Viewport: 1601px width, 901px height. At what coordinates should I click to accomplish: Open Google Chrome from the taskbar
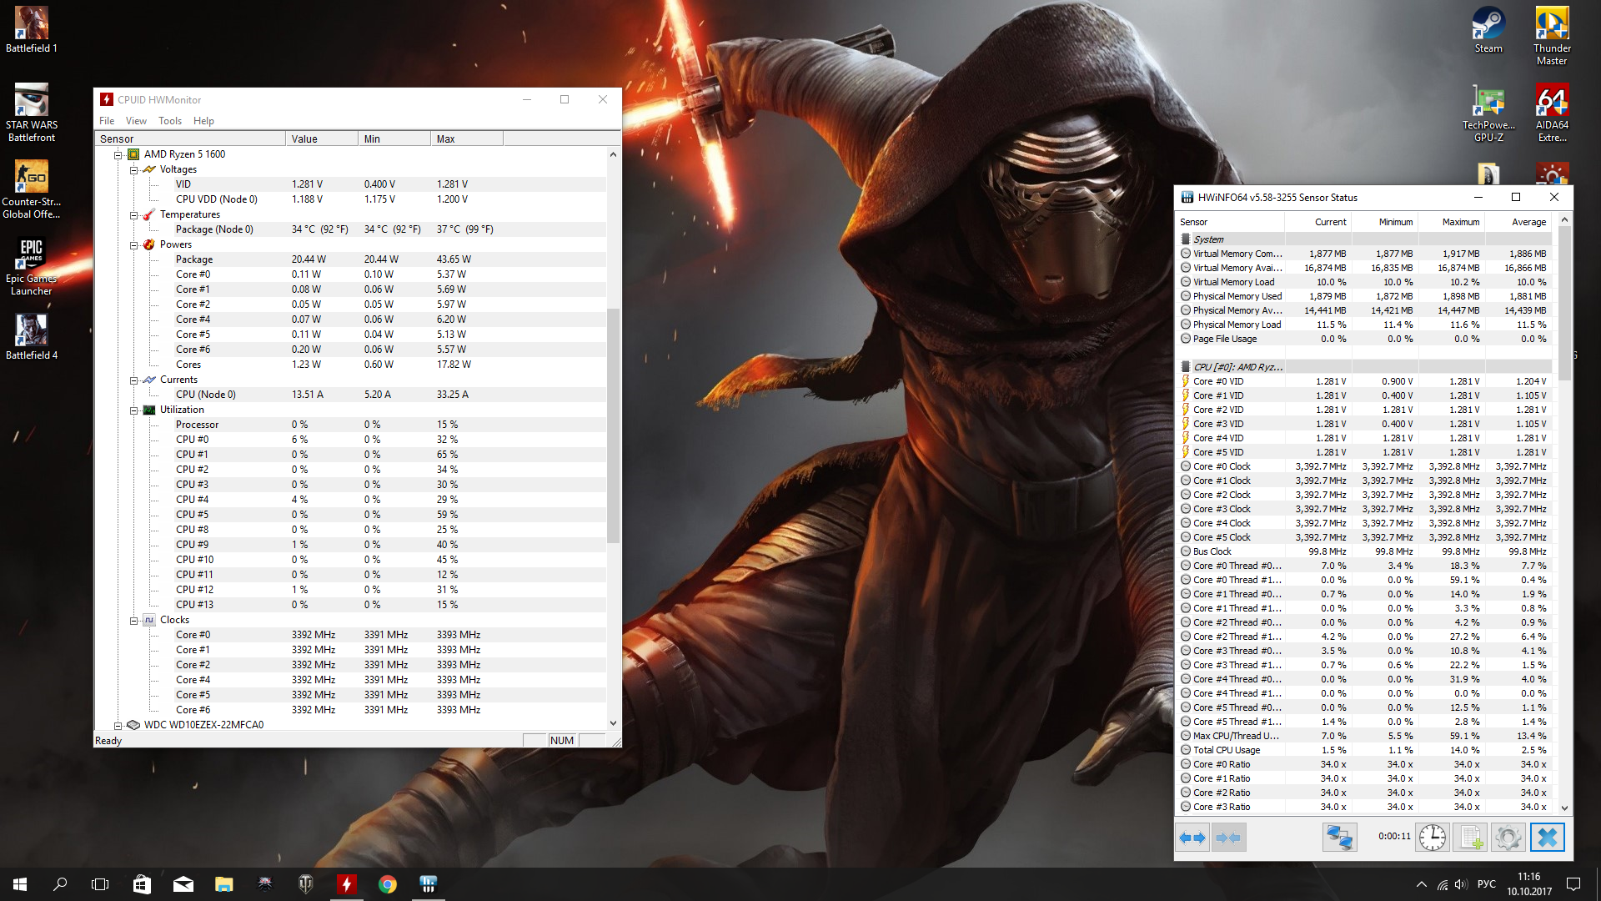(x=387, y=884)
